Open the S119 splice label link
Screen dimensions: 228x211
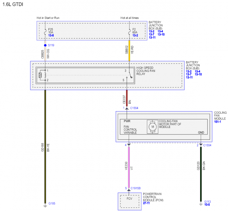click(51, 45)
